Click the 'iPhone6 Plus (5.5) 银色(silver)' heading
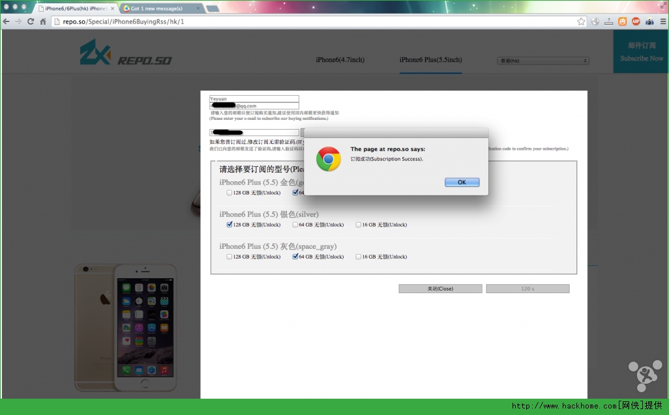 (269, 214)
